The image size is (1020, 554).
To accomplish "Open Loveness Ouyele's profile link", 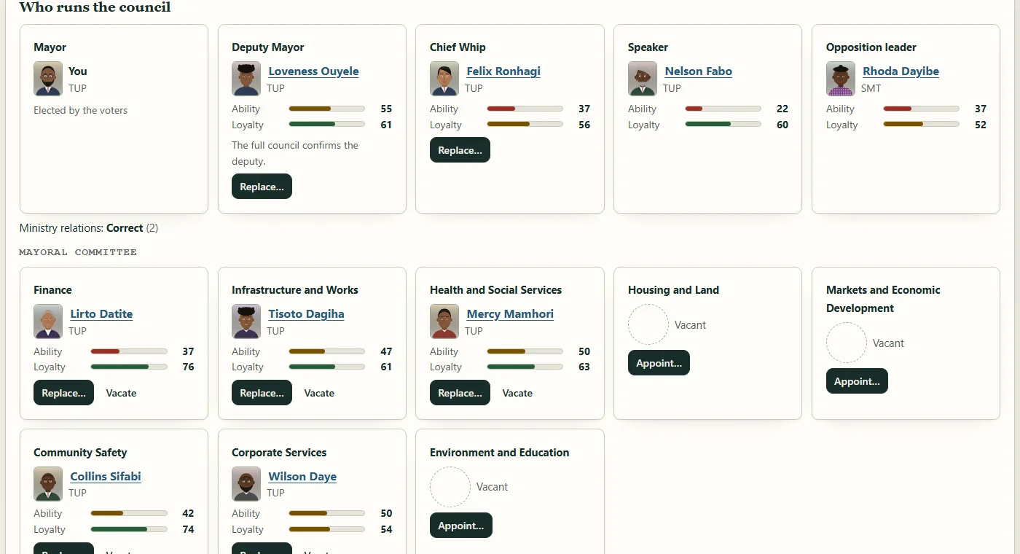I will 313,71.
